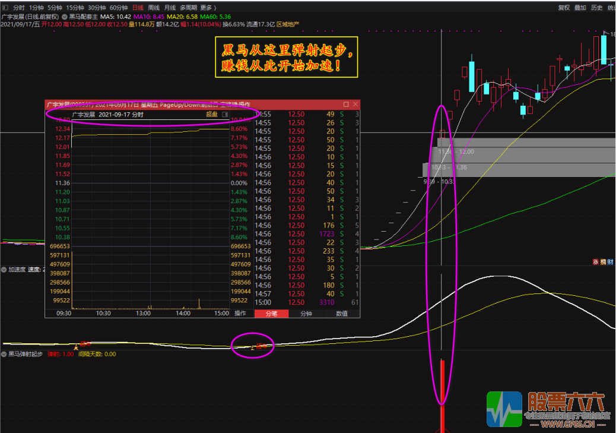Collapse the 黑马弹射起步 indicator panel
The height and width of the screenshot is (433, 616).
(x=4, y=354)
